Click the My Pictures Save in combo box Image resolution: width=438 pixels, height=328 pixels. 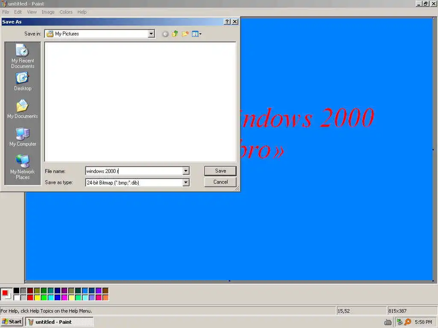(x=99, y=34)
